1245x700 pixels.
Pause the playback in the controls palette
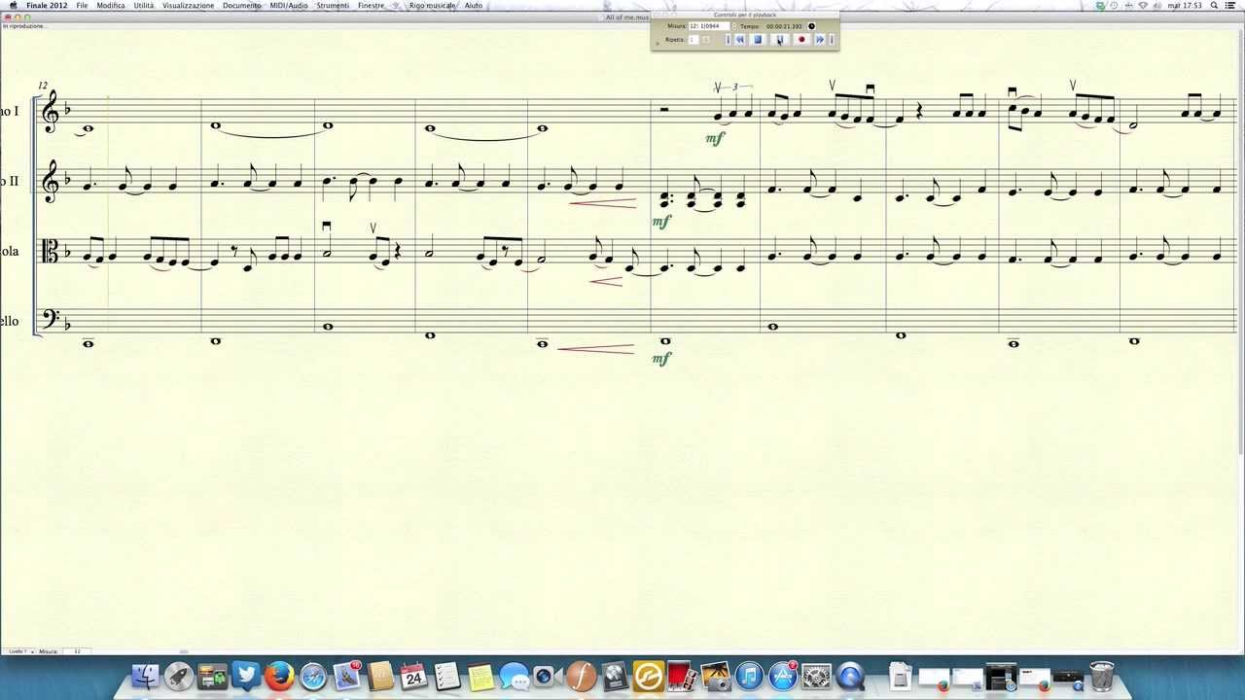point(779,40)
